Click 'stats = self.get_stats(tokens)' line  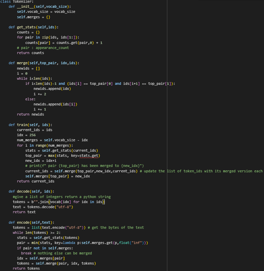48,238
